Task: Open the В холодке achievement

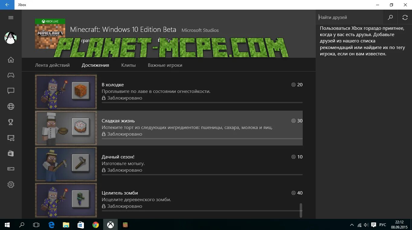Action: coord(169,92)
